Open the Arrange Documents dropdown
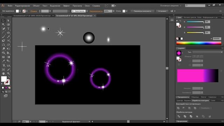Image resolution: width=224 pixels, height=126 pixels. pos(114,6)
